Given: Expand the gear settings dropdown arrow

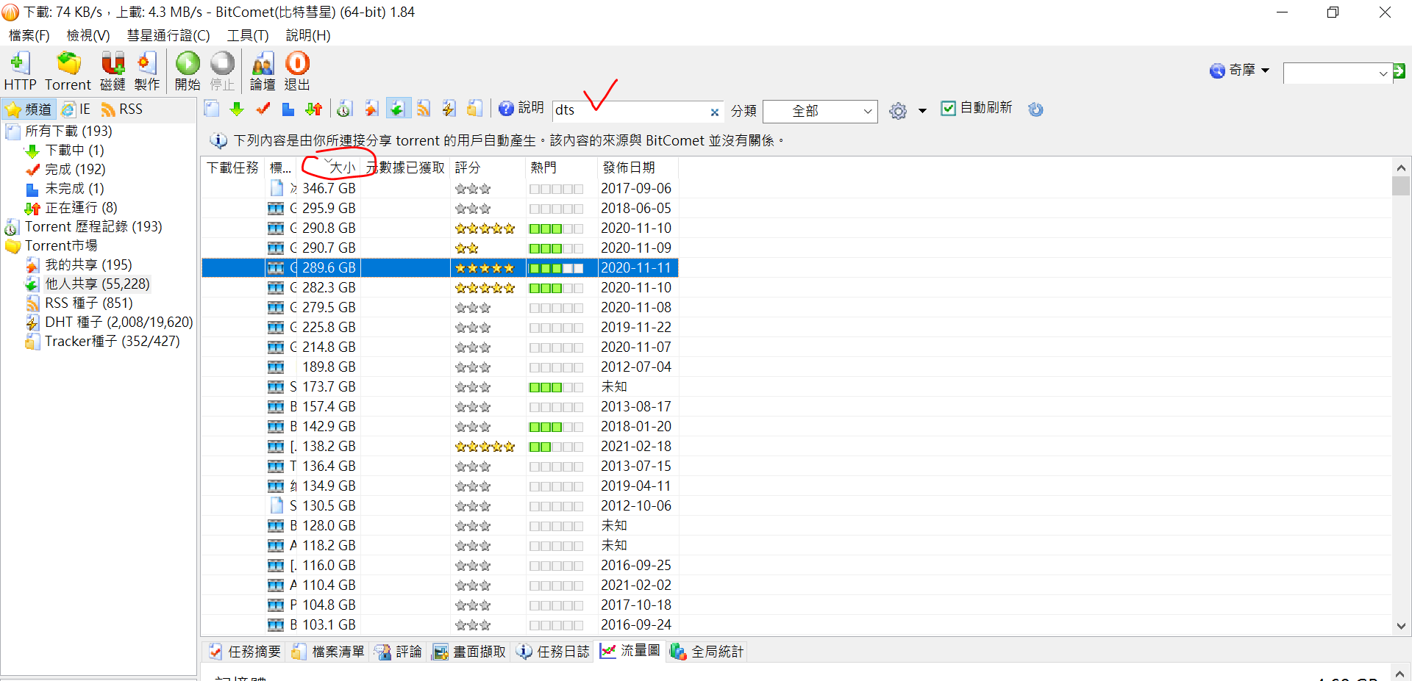Looking at the screenshot, I should 922,111.
